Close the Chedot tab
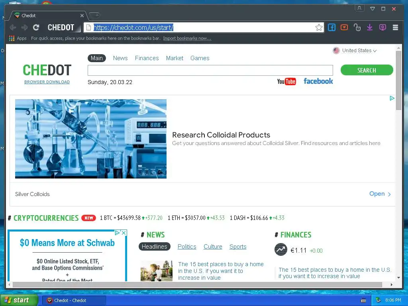The image size is (408, 306). [82, 16]
